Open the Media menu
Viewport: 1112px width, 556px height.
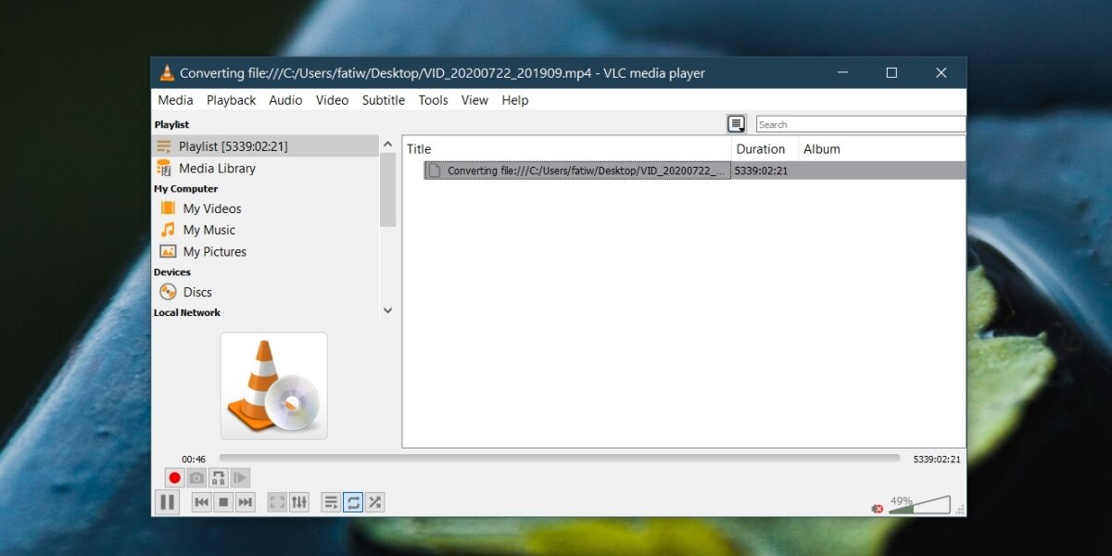(175, 100)
